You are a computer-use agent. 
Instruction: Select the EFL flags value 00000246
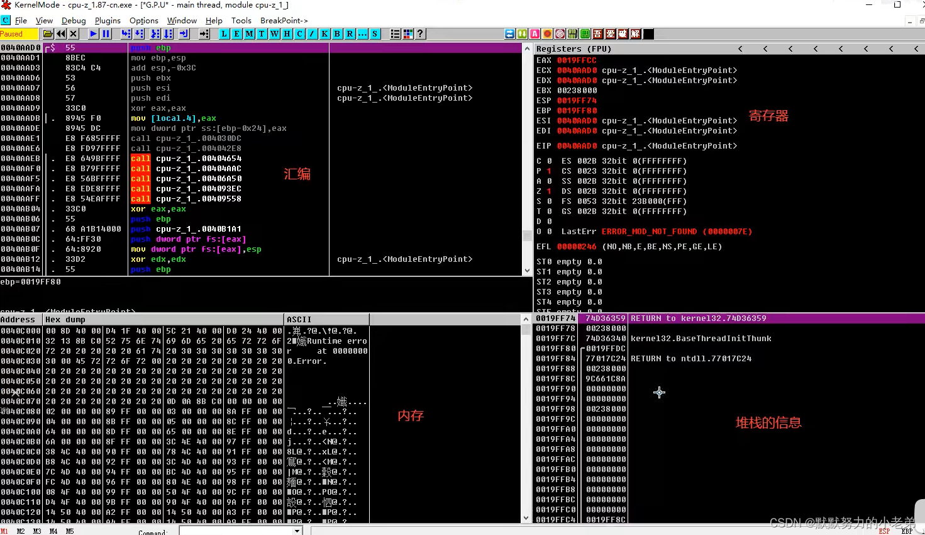point(577,247)
